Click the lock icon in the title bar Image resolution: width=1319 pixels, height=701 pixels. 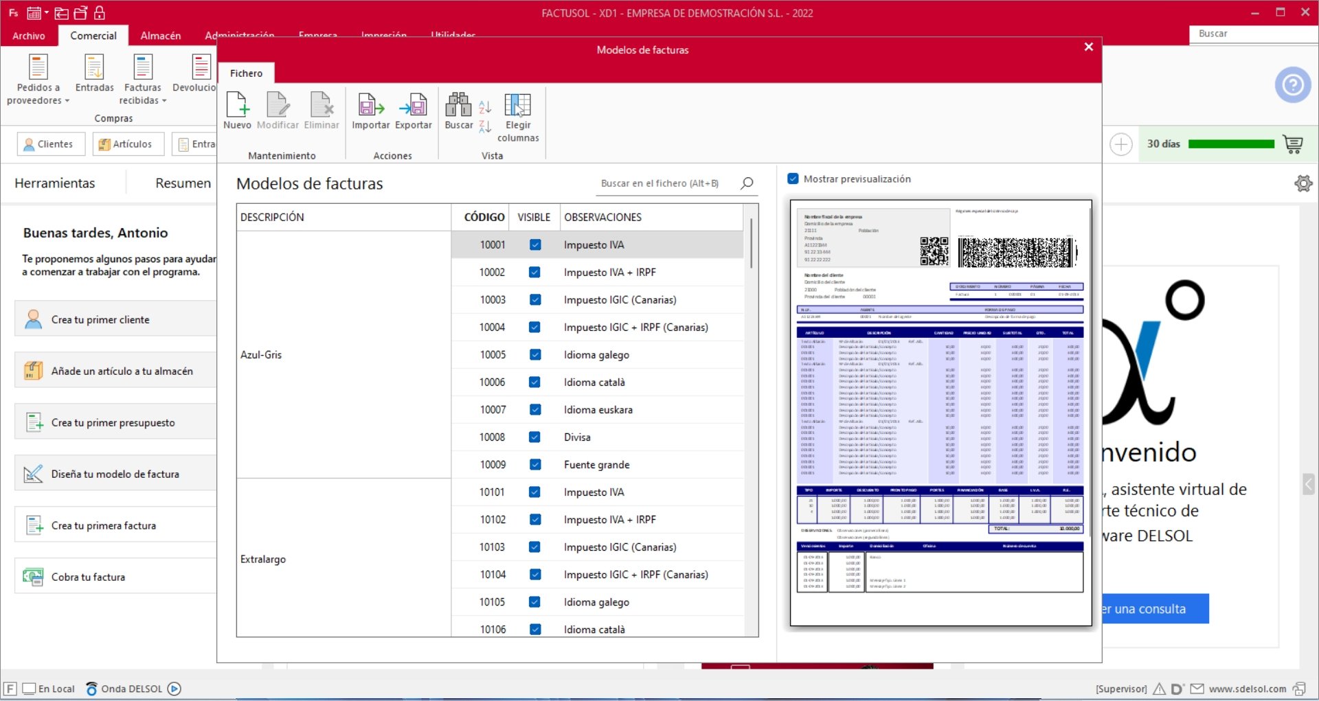(x=100, y=12)
